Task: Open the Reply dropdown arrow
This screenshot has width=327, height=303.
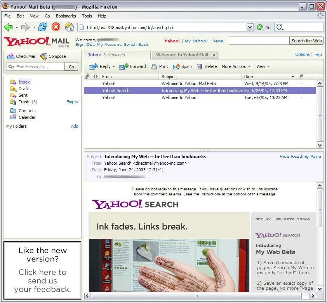Action: tap(114, 66)
